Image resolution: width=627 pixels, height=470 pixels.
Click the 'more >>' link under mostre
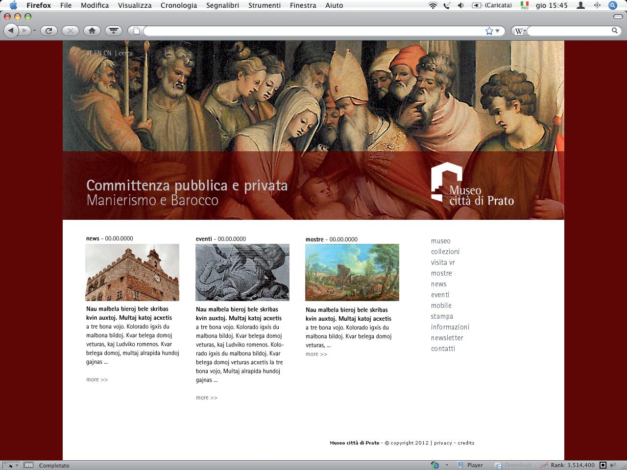point(316,354)
